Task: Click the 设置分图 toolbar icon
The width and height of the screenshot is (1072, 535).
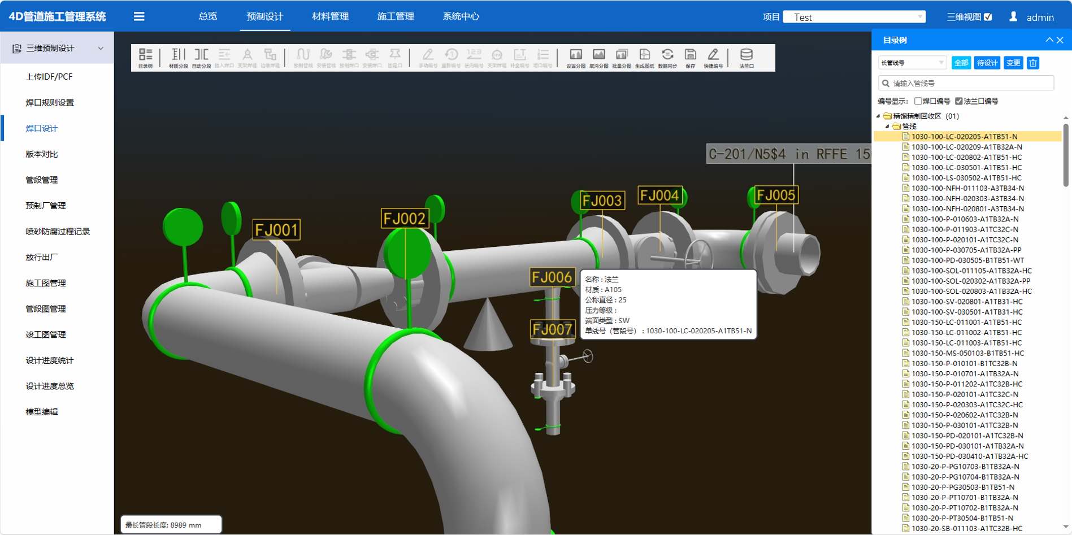Action: click(x=575, y=57)
